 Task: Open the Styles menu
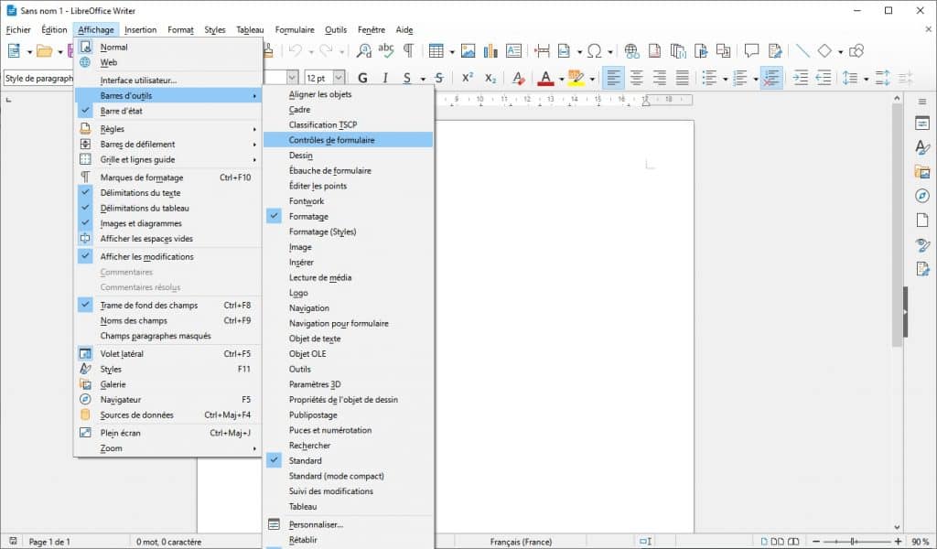point(214,29)
